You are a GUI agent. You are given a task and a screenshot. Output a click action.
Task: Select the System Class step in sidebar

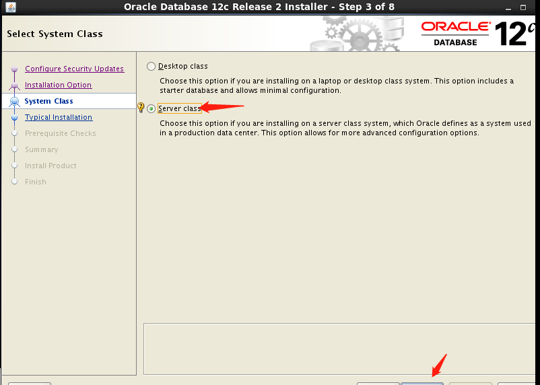48,101
